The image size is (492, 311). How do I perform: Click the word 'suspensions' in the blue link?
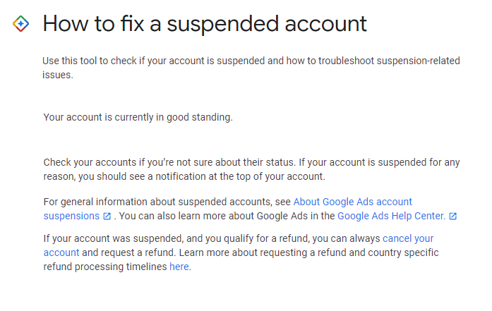(x=71, y=216)
